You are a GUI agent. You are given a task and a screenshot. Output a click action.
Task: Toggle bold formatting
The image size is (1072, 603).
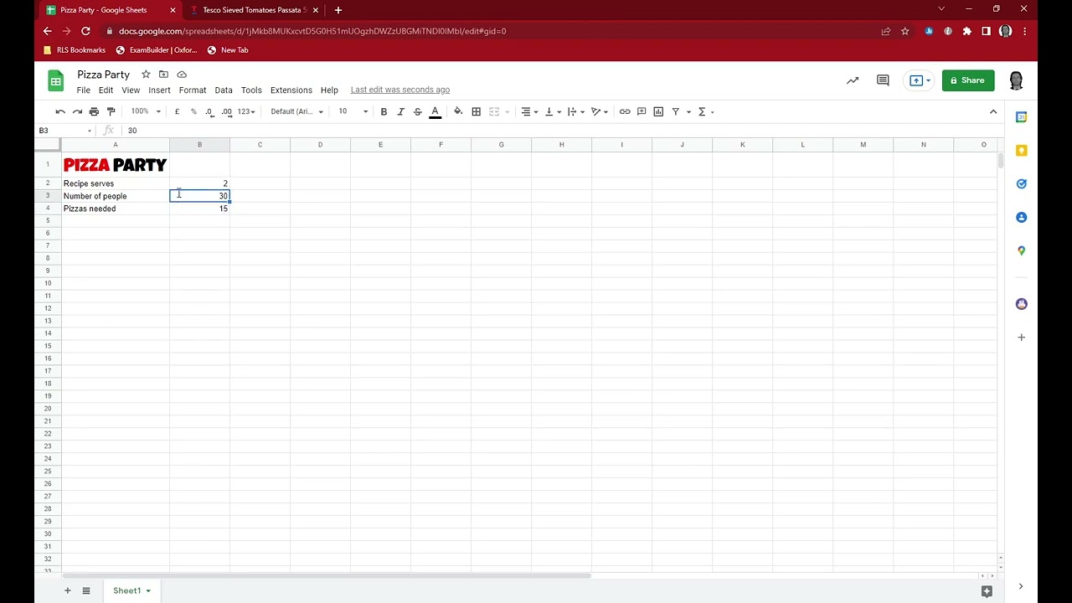tap(384, 111)
